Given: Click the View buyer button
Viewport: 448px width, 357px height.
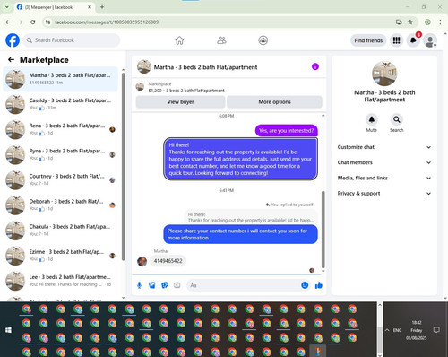Looking at the screenshot, I should pos(180,102).
